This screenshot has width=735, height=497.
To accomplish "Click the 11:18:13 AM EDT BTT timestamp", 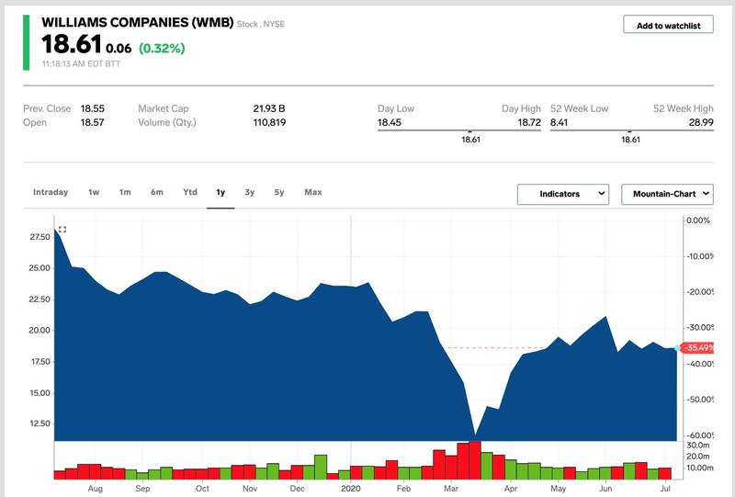I will tap(81, 63).
